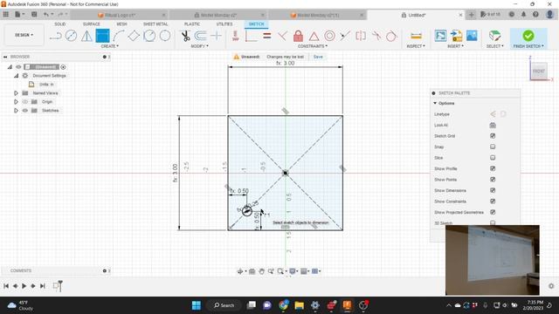Select the empty circle tool

165,36
